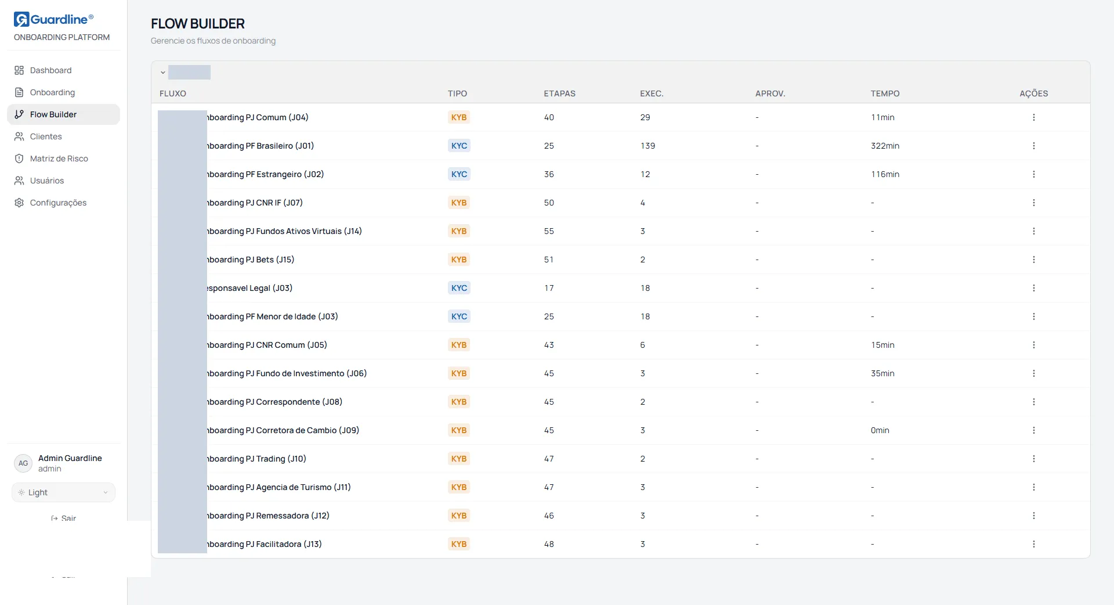1114x605 pixels.
Task: Open actions menu for PJ Fundo de Investimento (J06)
Action: (1033, 373)
